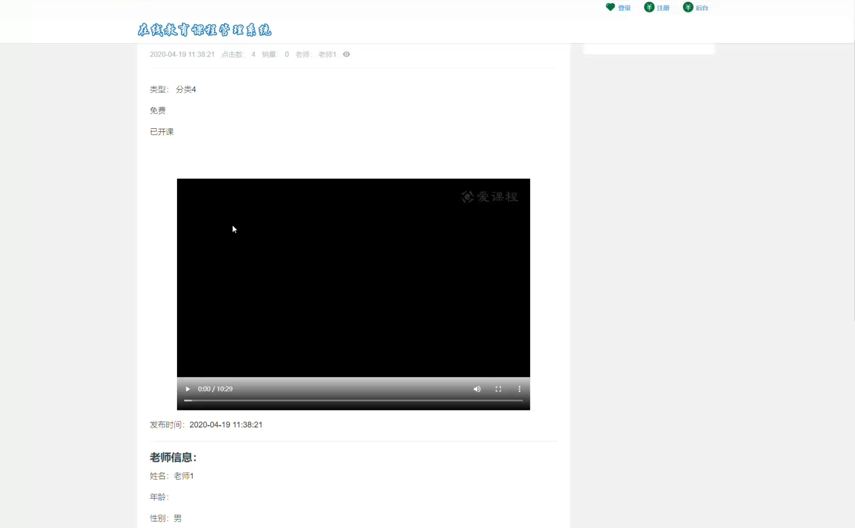The width and height of the screenshot is (855, 528).
Task: Click the 年龄 age line
Action: 159,497
